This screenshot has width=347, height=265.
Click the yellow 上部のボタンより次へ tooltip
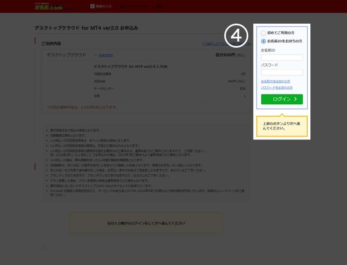point(282,126)
